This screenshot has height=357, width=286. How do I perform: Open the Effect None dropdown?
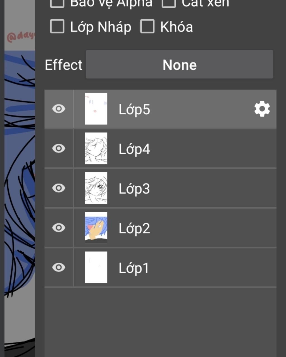[x=179, y=64]
